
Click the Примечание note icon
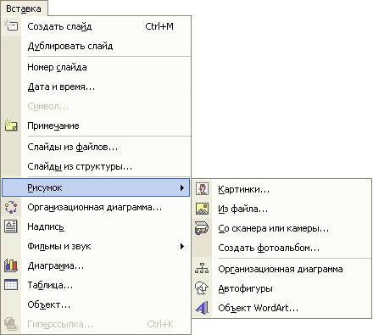[x=11, y=126]
